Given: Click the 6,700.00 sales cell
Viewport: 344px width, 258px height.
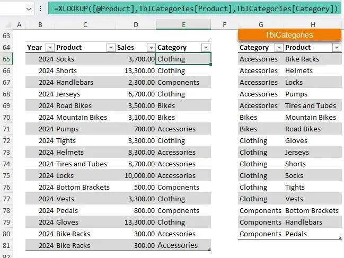Looking at the screenshot, I should (136, 94).
